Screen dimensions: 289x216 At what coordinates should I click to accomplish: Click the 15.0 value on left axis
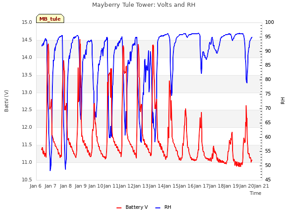coord(27,22)
